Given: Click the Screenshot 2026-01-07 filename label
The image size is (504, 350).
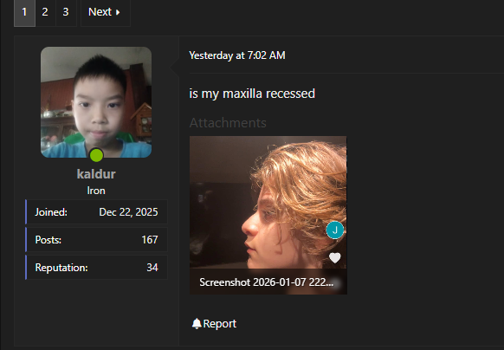Looking at the screenshot, I should point(267,282).
